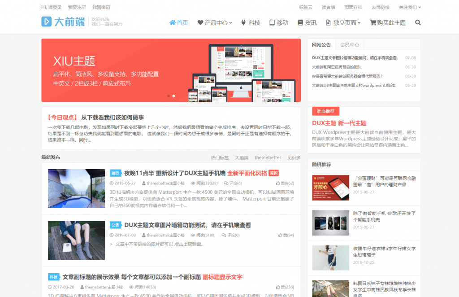Open 页面存档 top link

coord(353,7)
